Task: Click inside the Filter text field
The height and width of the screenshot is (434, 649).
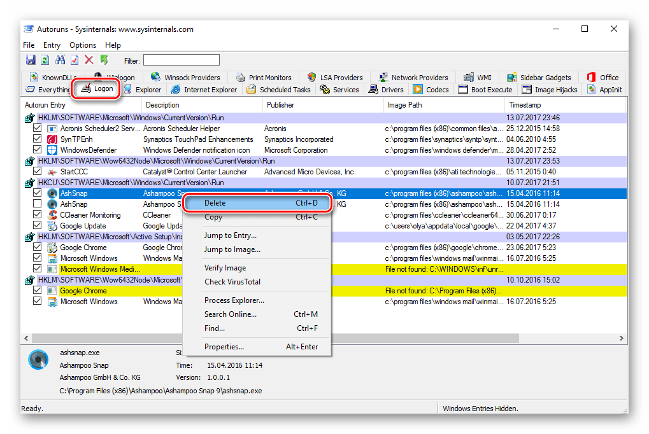Action: click(x=182, y=60)
